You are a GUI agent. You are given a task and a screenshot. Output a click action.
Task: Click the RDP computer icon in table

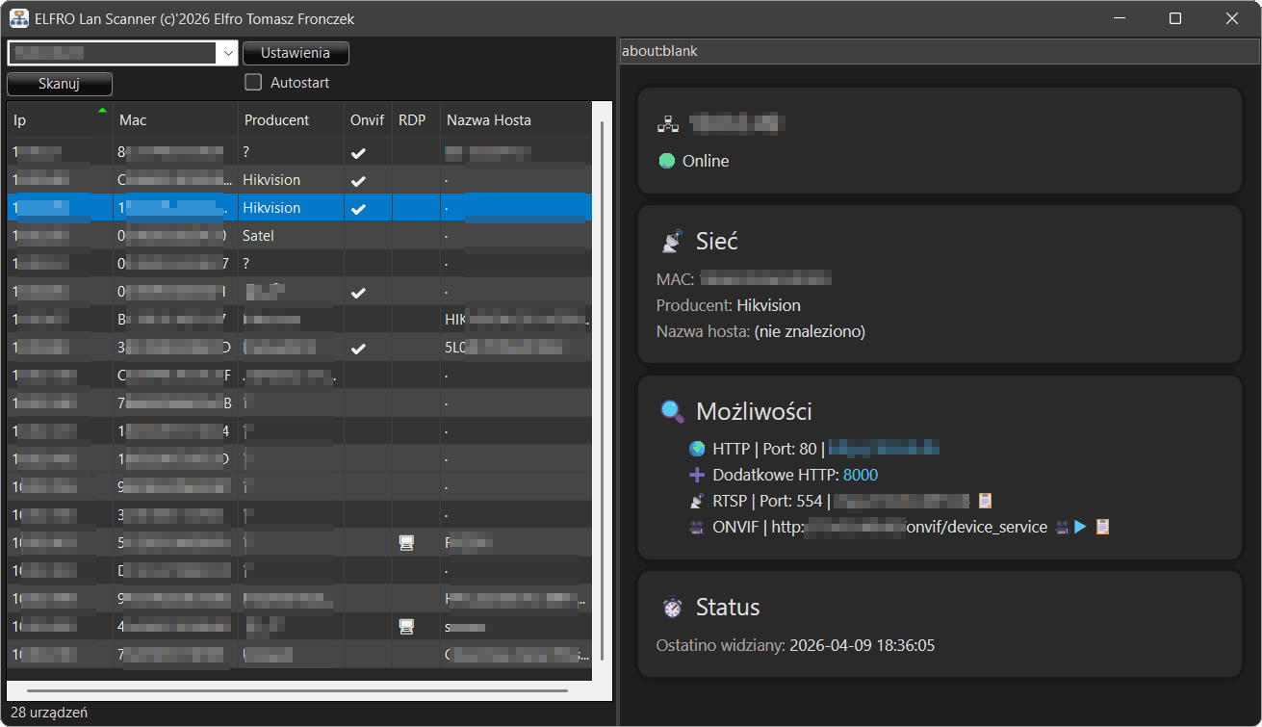[x=406, y=543]
